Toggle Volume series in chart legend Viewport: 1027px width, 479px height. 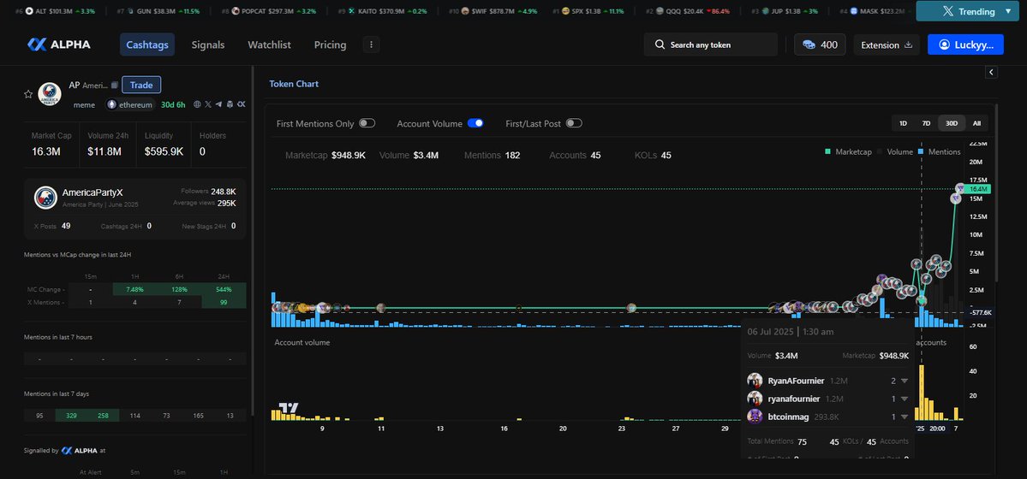click(x=895, y=151)
